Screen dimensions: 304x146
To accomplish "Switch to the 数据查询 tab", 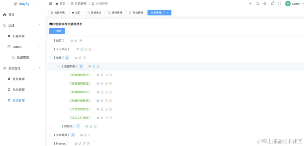I will pyautogui.click(x=95, y=13).
